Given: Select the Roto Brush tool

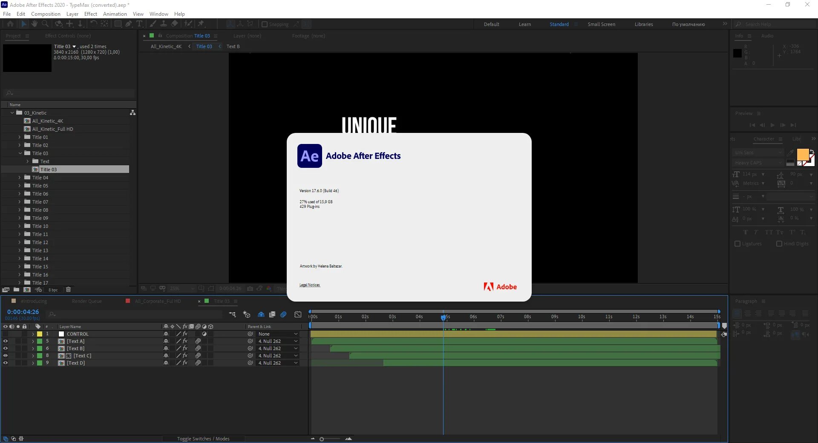Looking at the screenshot, I should pyautogui.click(x=188, y=24).
